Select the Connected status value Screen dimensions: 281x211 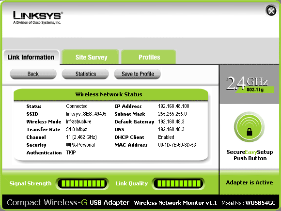pos(77,106)
